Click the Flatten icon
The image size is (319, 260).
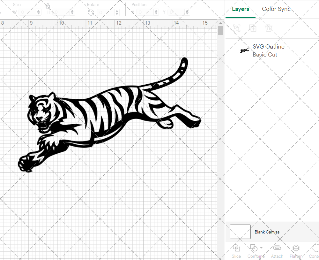click(x=296, y=248)
